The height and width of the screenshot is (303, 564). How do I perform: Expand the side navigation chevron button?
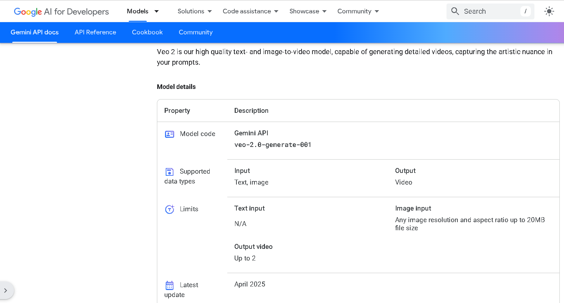click(x=6, y=290)
